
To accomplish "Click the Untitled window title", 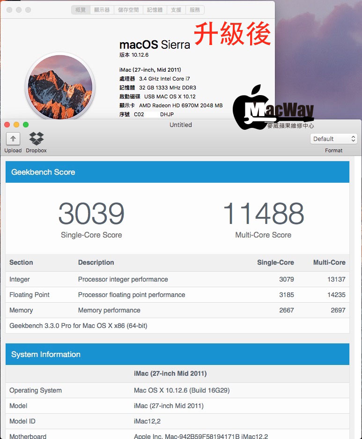I will 181,125.
